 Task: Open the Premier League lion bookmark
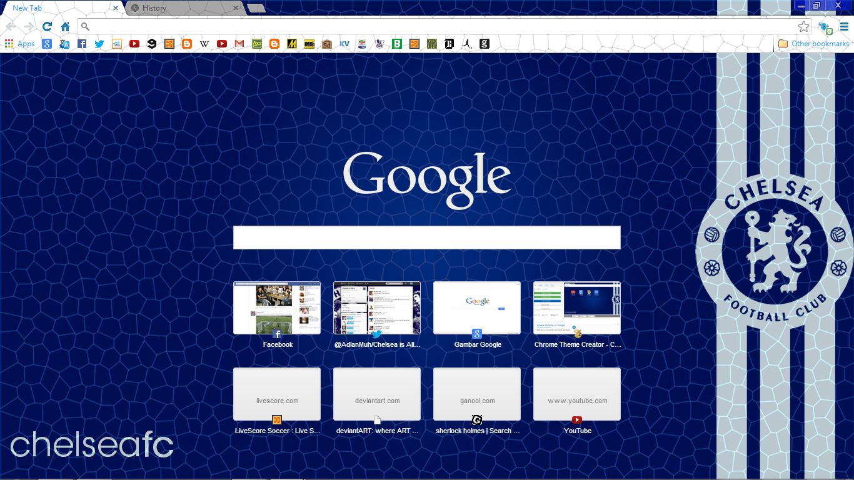[x=379, y=44]
